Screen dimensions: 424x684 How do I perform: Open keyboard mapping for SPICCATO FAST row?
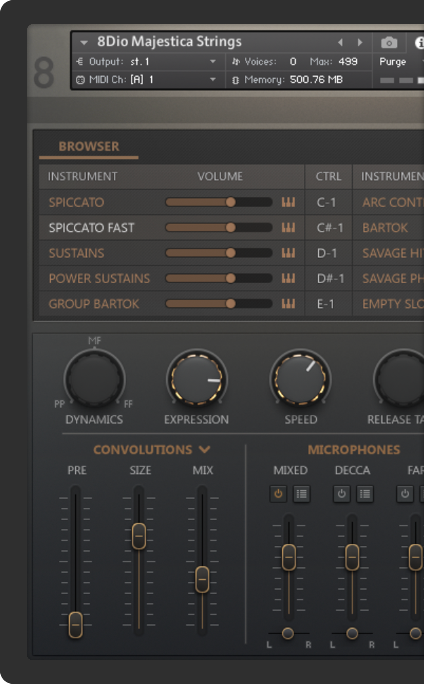[x=288, y=228]
